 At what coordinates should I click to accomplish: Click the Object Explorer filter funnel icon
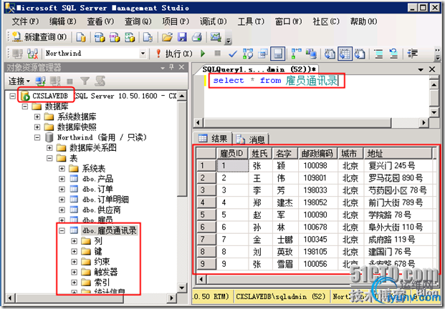point(85,82)
